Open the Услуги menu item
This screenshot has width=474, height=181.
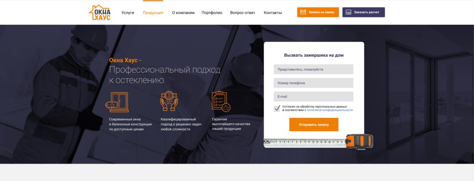[x=128, y=13]
